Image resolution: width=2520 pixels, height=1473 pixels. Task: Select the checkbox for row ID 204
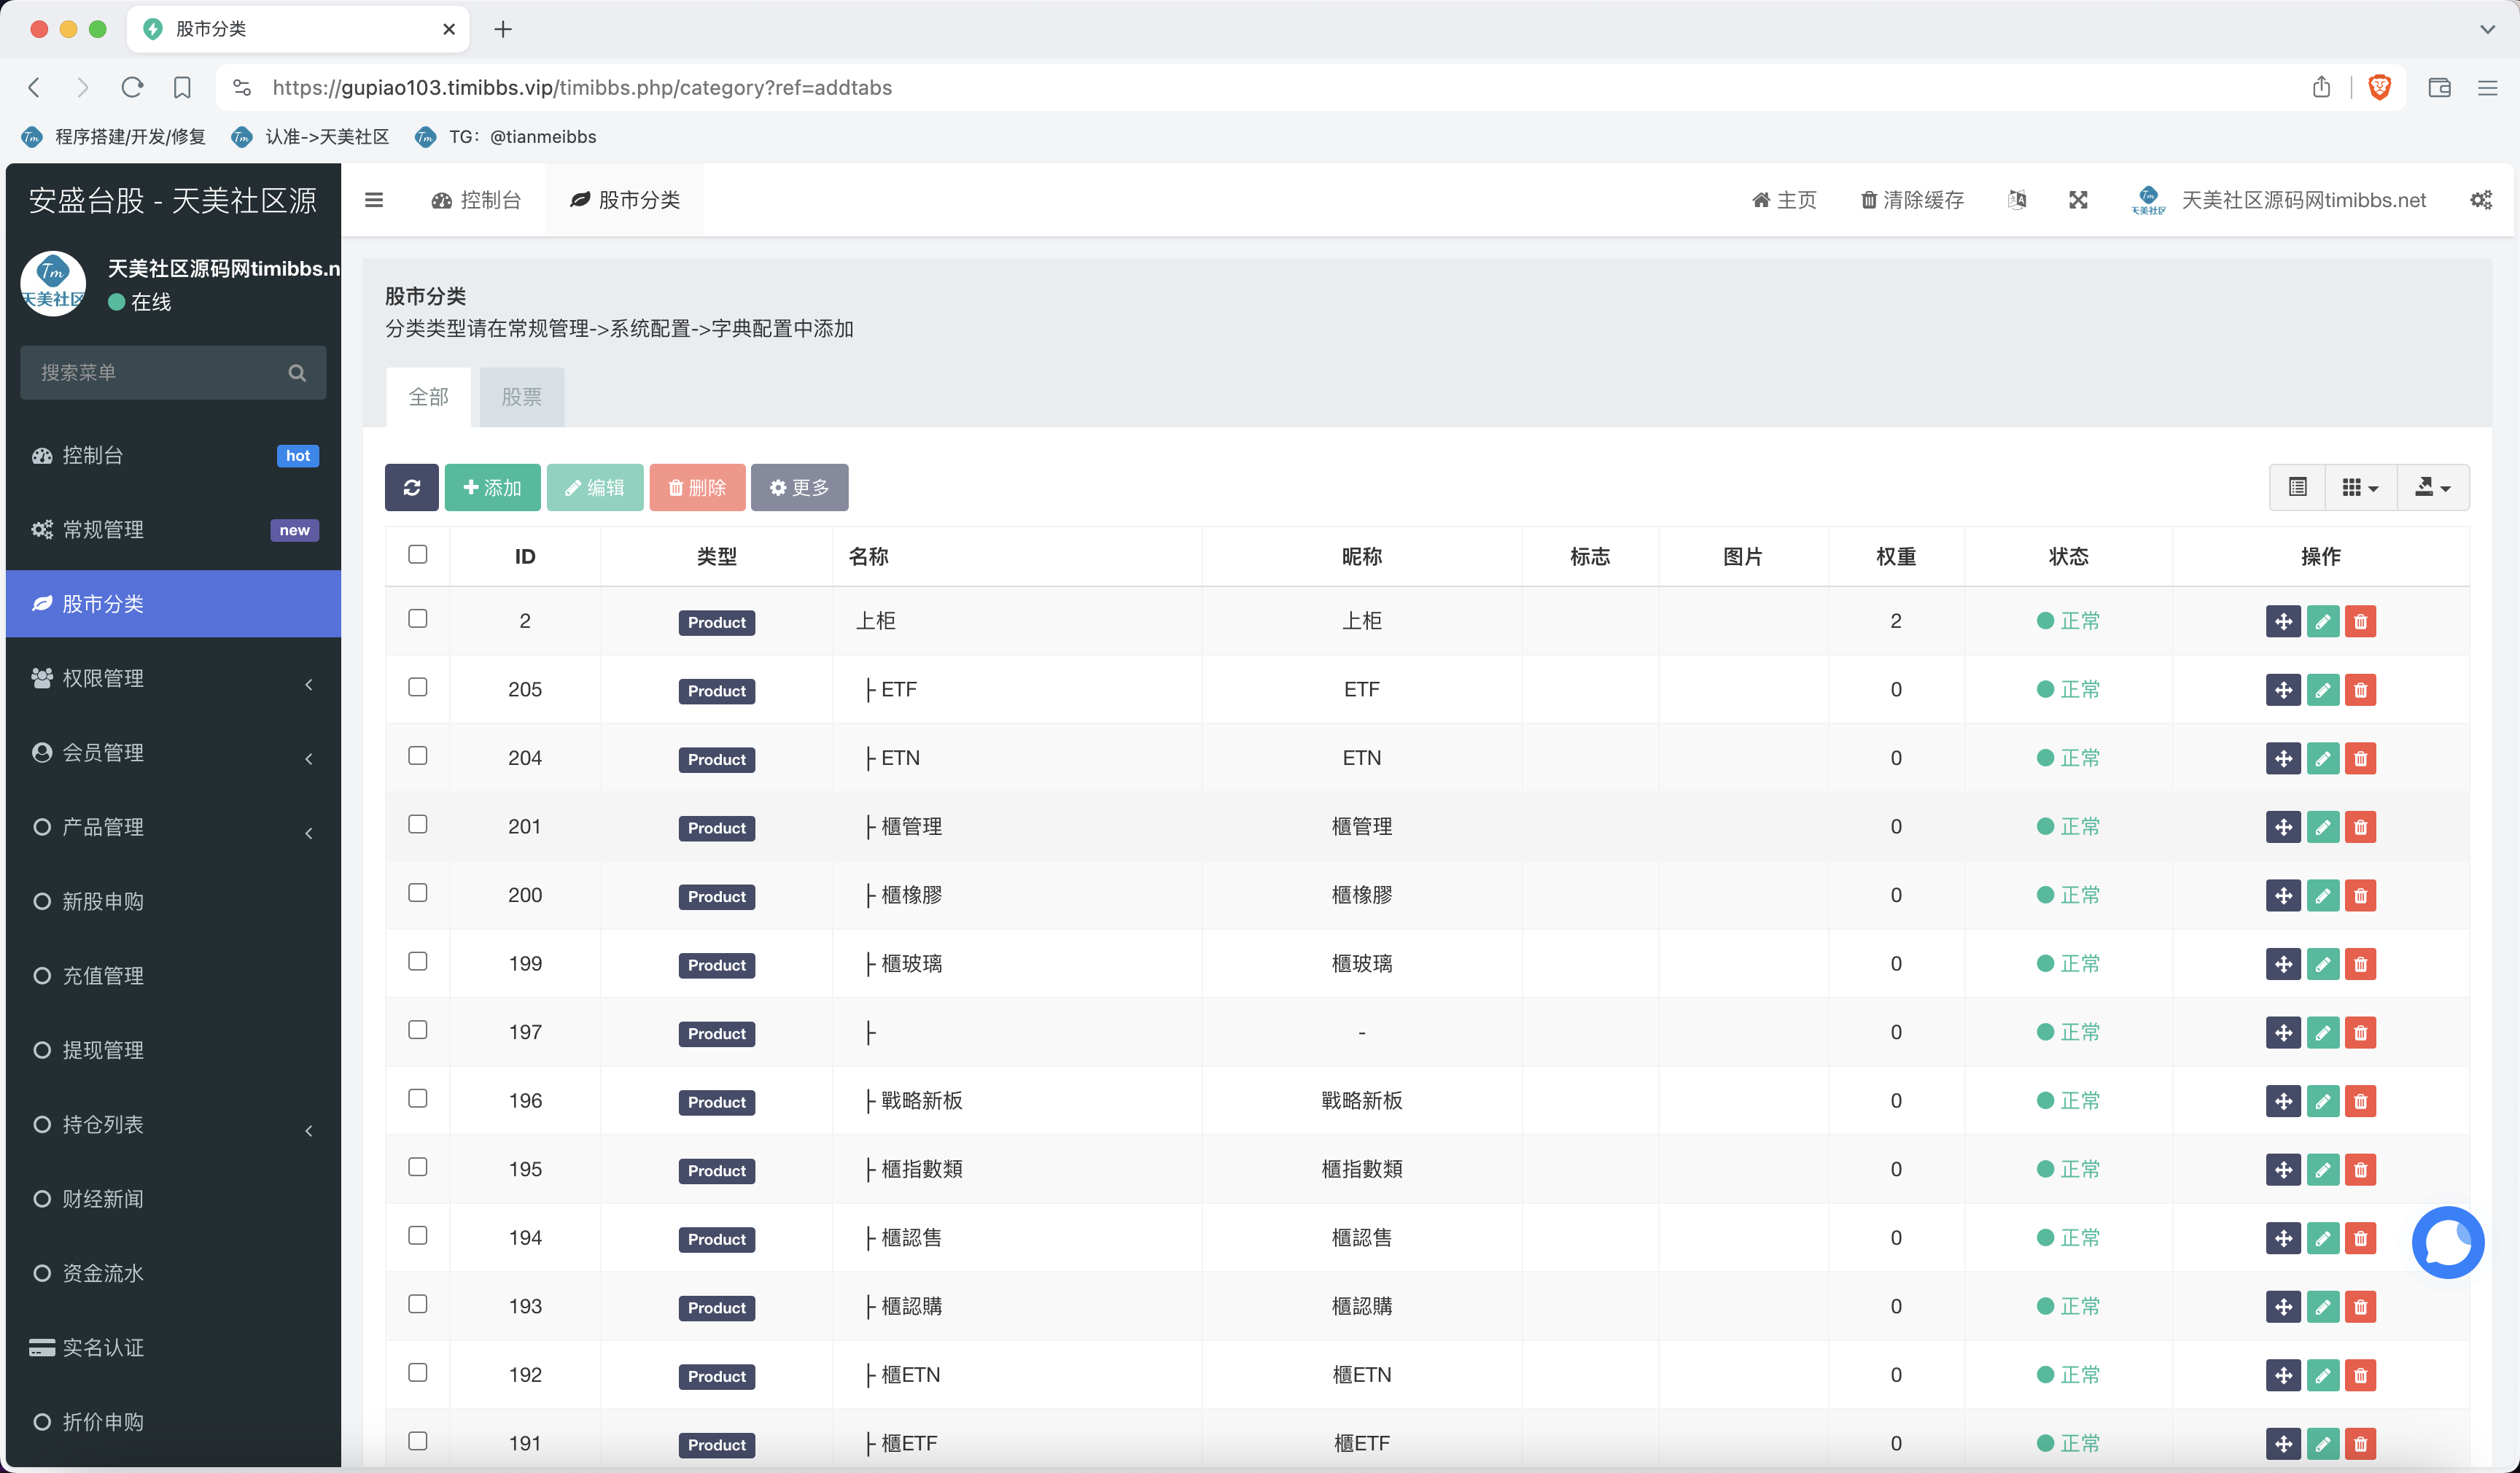click(418, 756)
